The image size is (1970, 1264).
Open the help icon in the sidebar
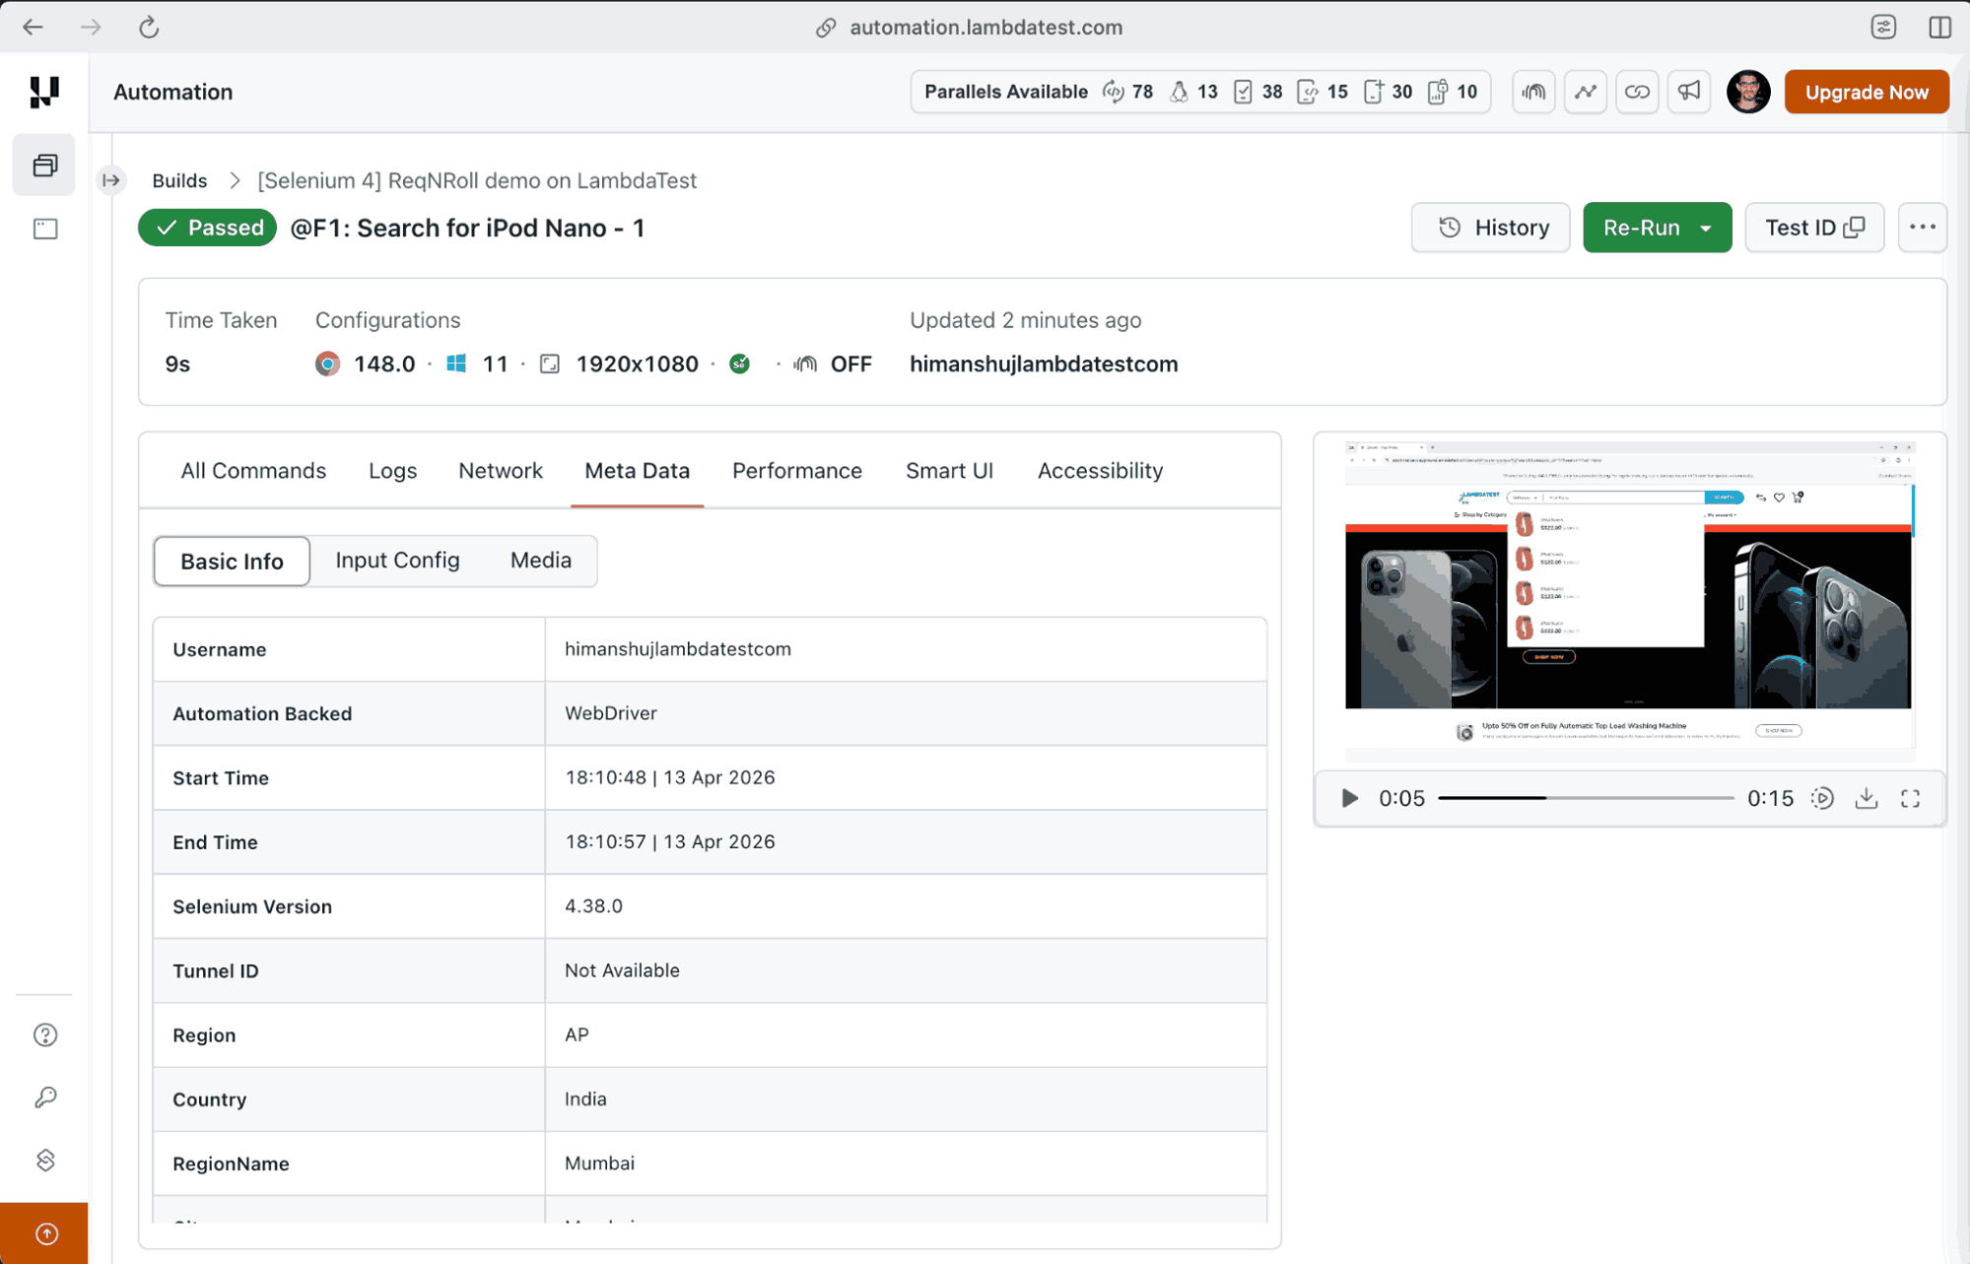click(44, 1034)
